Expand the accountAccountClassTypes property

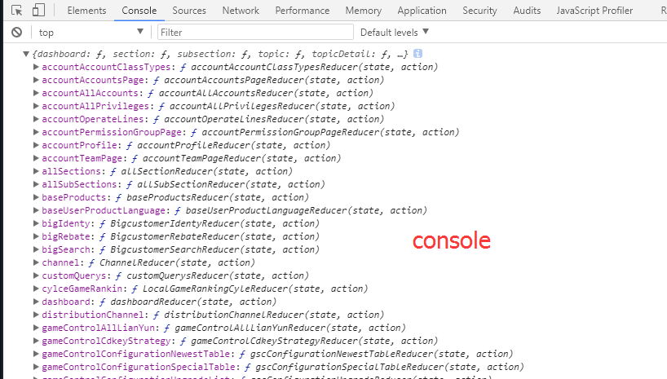[36, 67]
